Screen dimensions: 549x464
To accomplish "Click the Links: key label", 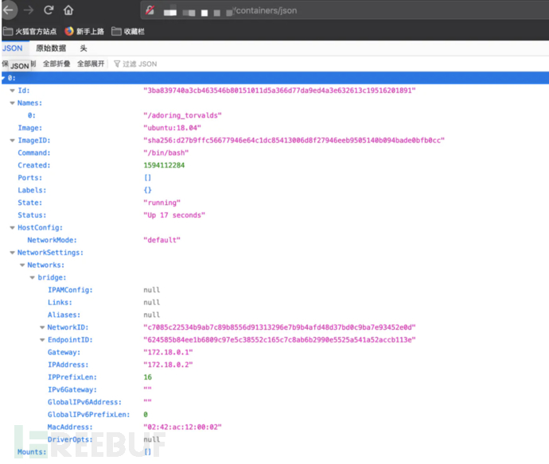I will click(x=60, y=303).
